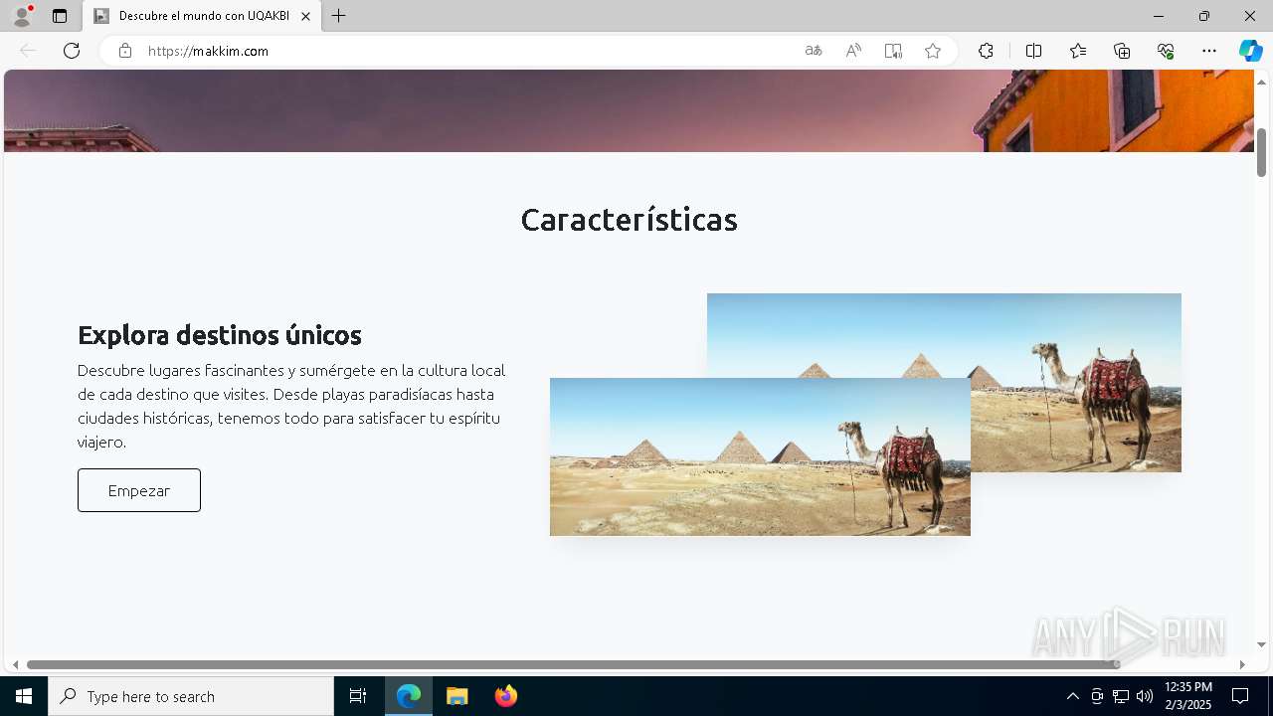Open the browser extensions icon
Viewport: 1273px width, 716px height.
point(986,51)
